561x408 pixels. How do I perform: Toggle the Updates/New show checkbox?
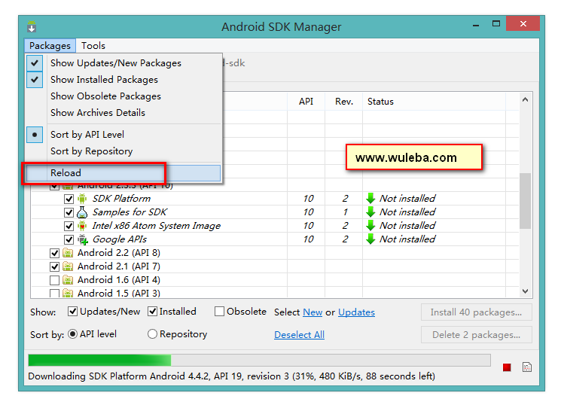tap(72, 312)
